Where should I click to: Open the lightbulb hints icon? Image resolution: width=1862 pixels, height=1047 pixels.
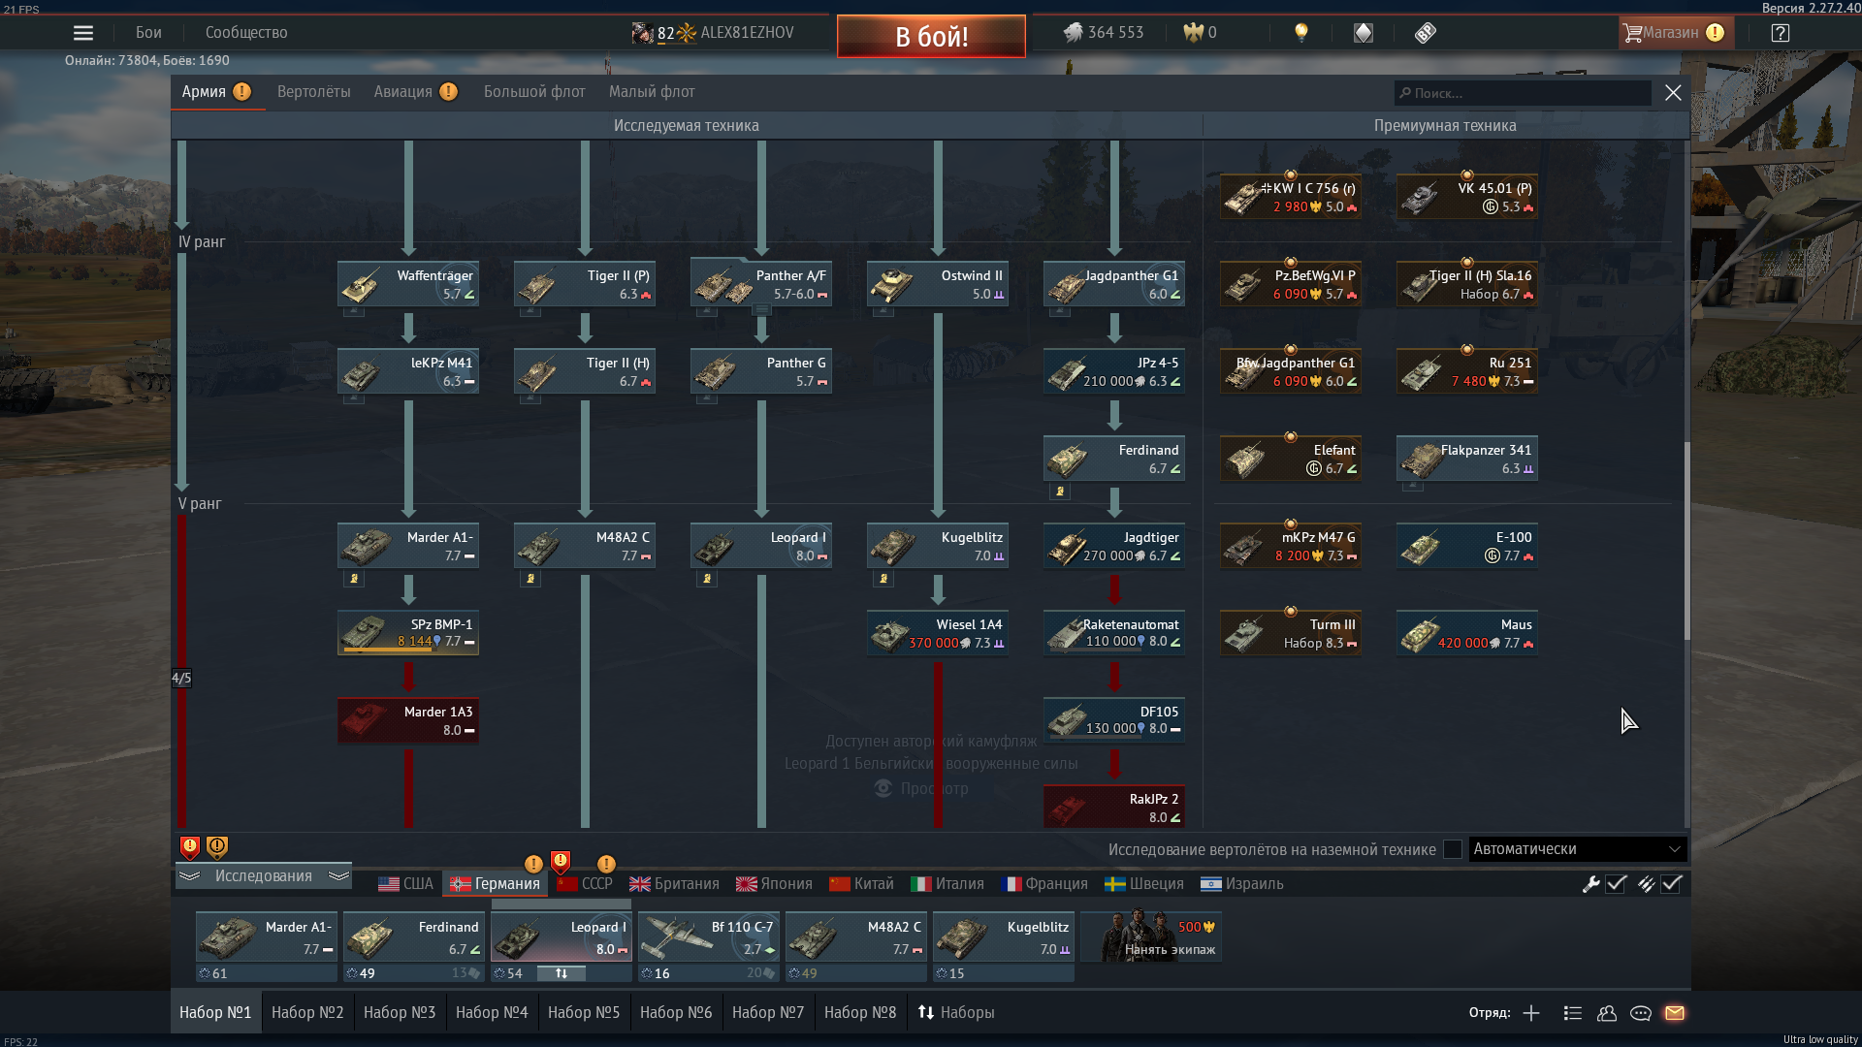[x=1301, y=33]
